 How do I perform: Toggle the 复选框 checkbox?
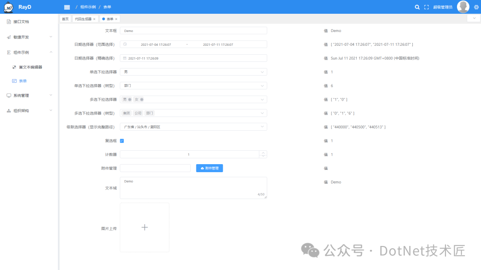(x=122, y=141)
